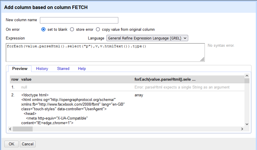Click the Cancel button

(x=27, y=144)
